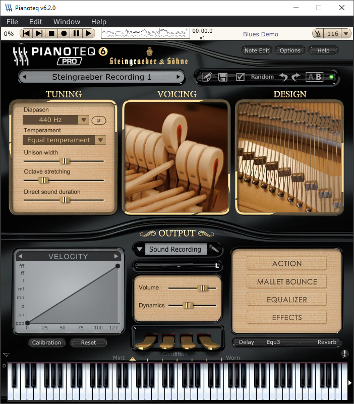Open the Steingraeber Recording 1 preset menu
The image size is (354, 404).
click(x=102, y=77)
